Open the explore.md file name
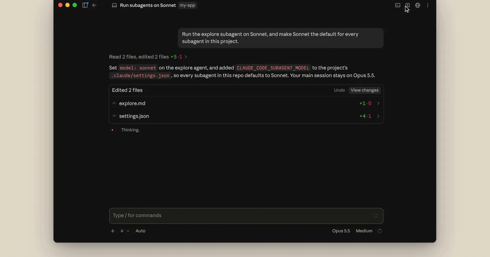This screenshot has width=490, height=257. (132, 103)
